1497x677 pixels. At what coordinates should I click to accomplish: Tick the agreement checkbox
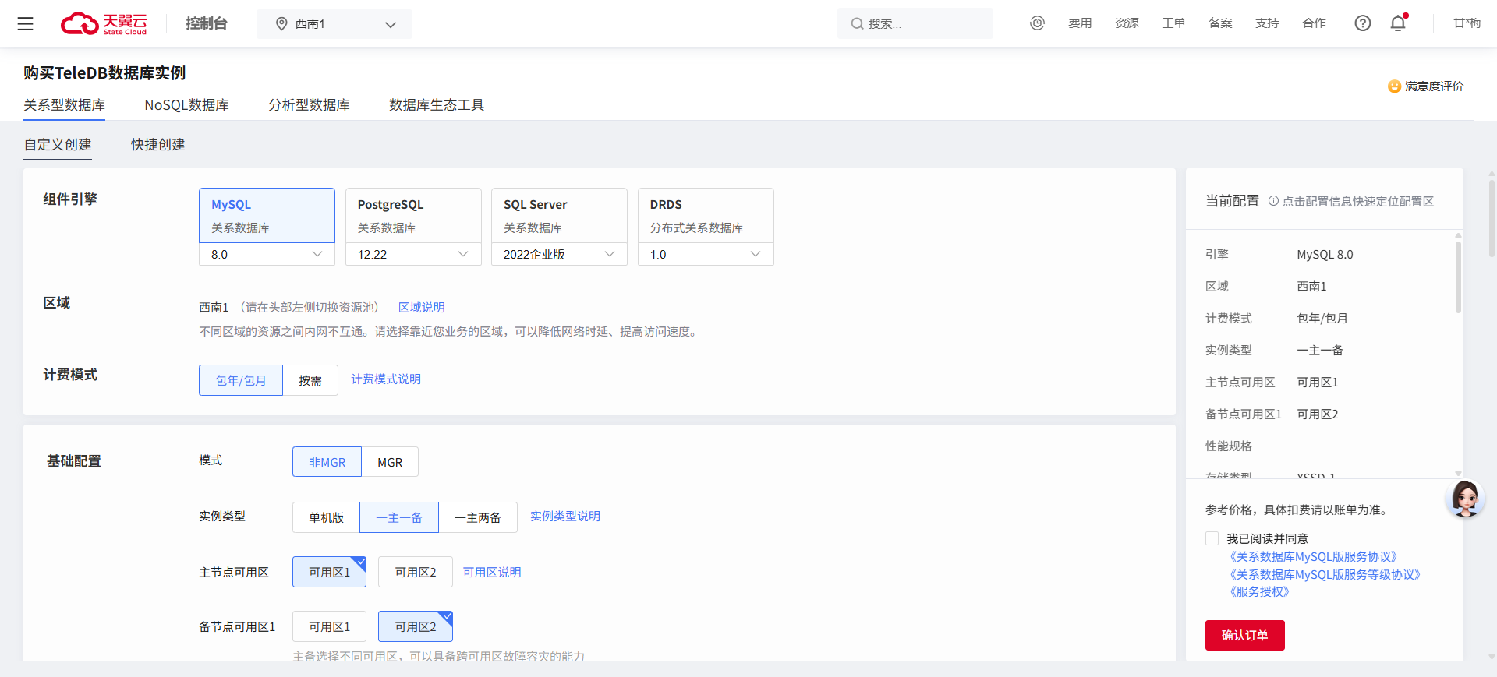pyautogui.click(x=1212, y=538)
